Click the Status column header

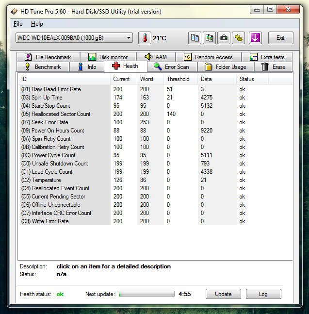252,79
